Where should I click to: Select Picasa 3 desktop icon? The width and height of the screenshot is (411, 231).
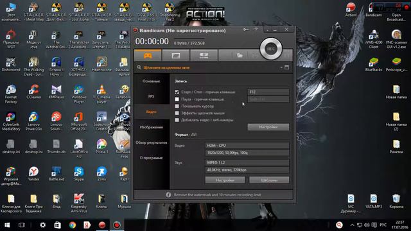tap(101, 146)
